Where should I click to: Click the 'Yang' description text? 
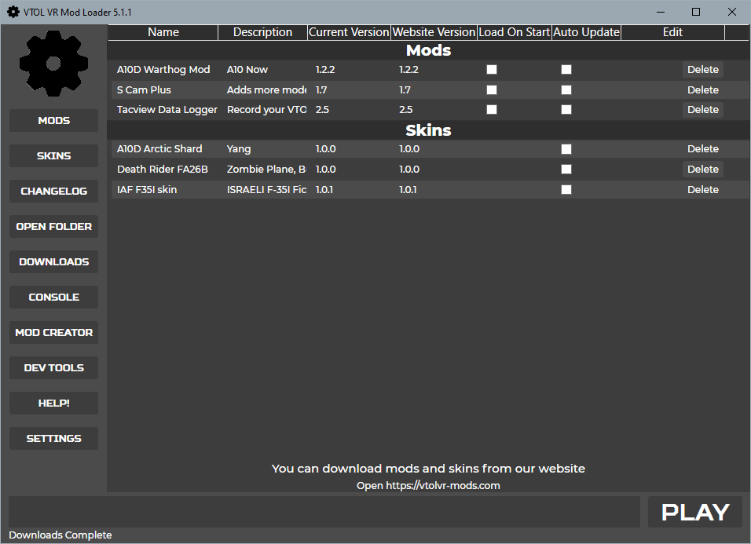239,149
